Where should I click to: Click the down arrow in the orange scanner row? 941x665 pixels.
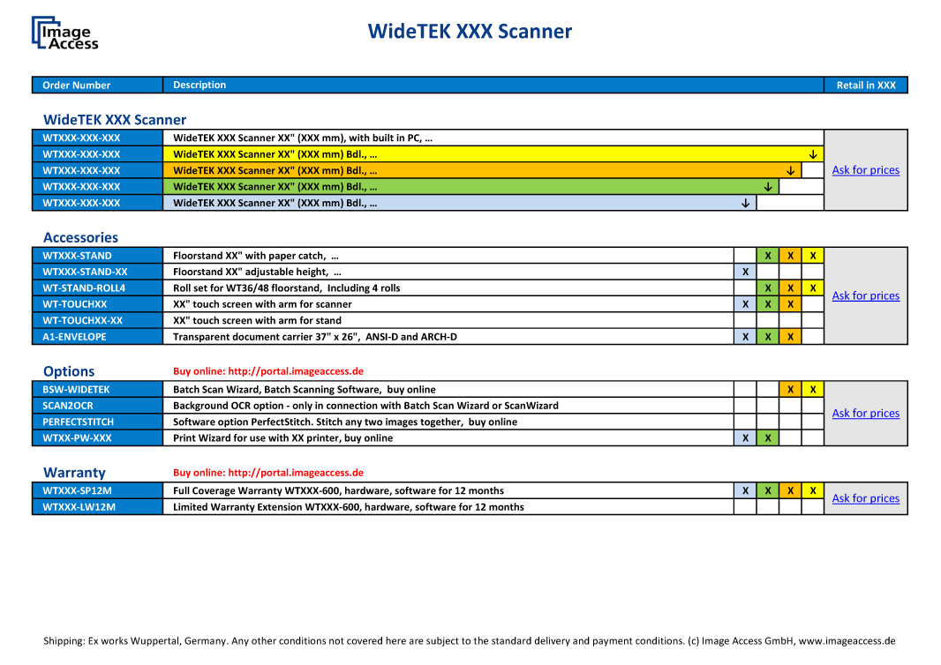click(790, 171)
